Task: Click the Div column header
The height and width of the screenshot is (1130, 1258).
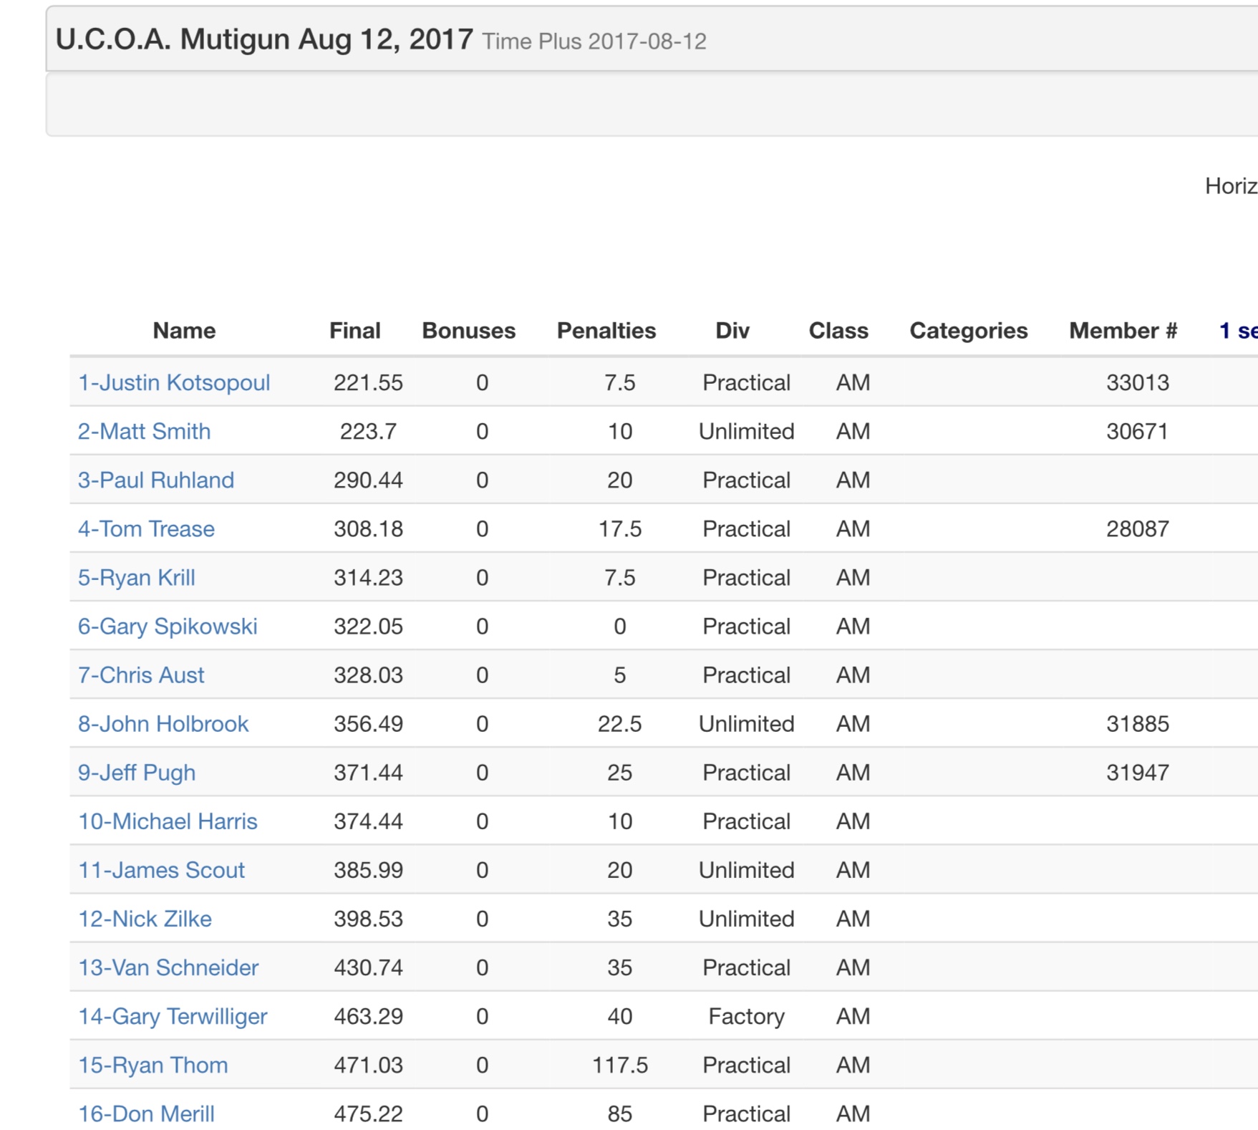Action: coord(732,330)
